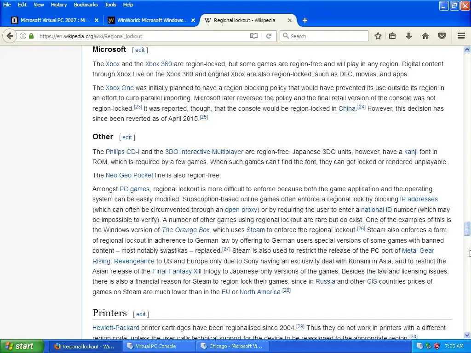Viewport: 471px width, 353px height.
Task: Click the green safely-remove hardware tray icon
Action: tap(428, 346)
